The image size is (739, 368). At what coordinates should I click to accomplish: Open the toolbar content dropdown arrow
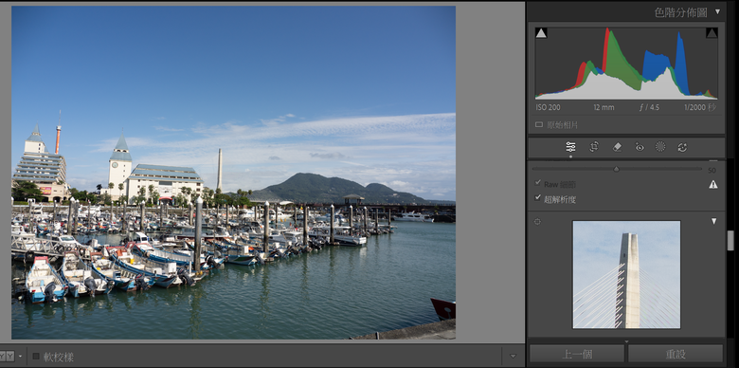[514, 357]
